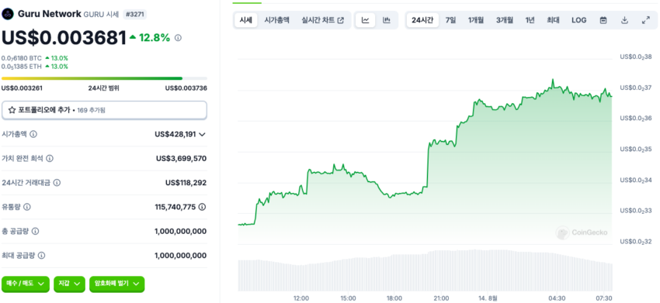Viewport: 660px width, 303px height.
Task: Switch to the candlestick chart icon
Action: point(387,20)
